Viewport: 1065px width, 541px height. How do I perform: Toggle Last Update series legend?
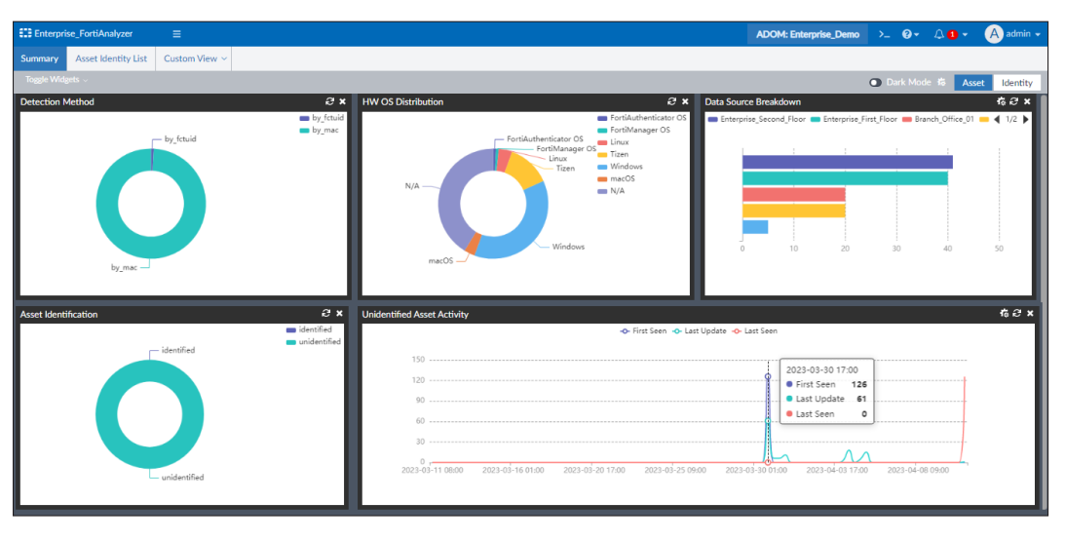click(x=698, y=331)
